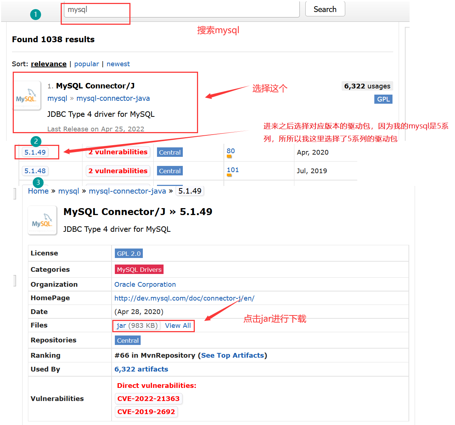Open the 101 usages link
Viewport: 455px width, 425px height.
(233, 170)
